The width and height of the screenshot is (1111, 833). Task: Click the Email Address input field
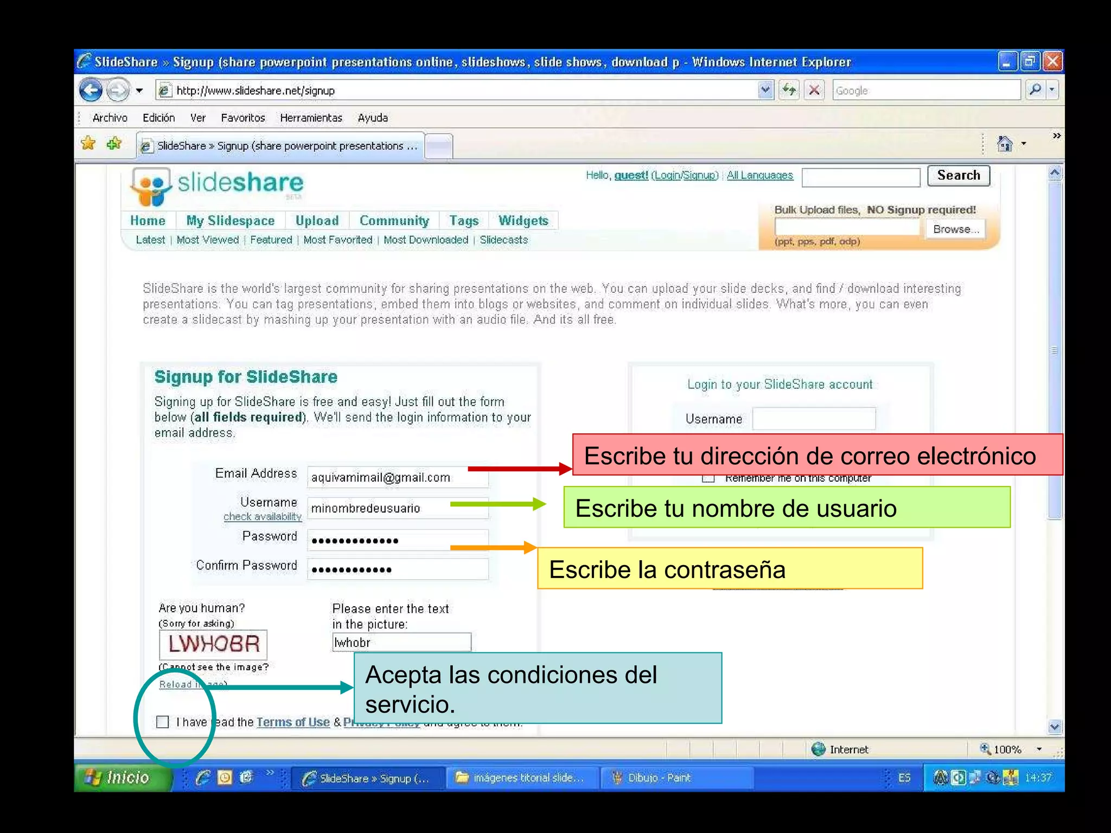coord(398,477)
